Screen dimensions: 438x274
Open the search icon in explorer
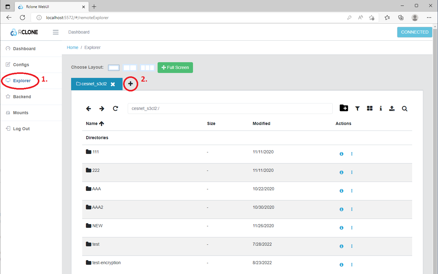click(404, 109)
